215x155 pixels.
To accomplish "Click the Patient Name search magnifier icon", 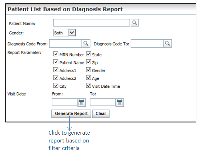I will pyautogui.click(x=135, y=23).
